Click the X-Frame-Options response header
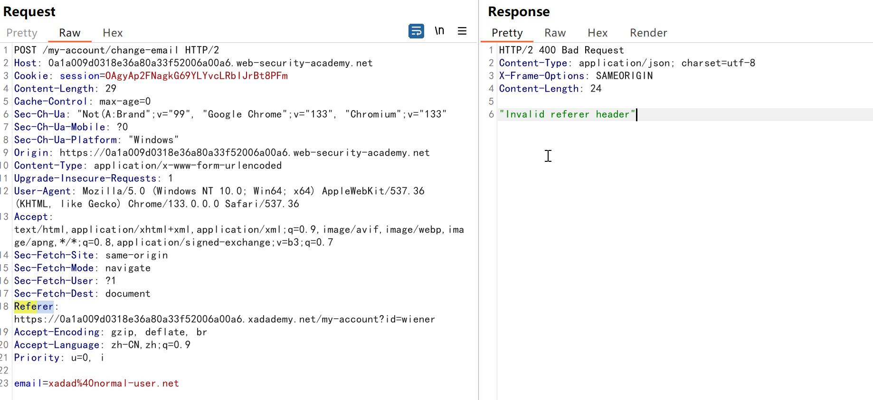The width and height of the screenshot is (873, 400). point(541,76)
